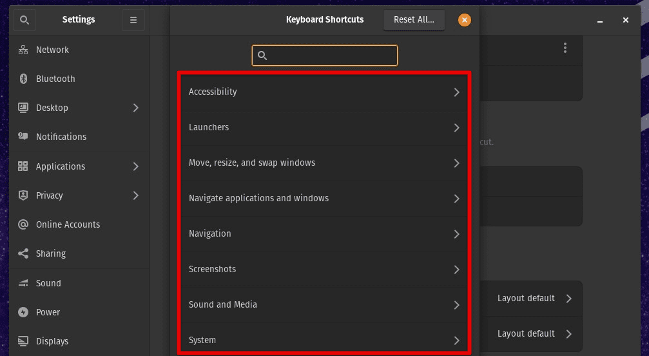
Task: Select Bluetooth in the settings sidebar
Action: click(x=79, y=79)
